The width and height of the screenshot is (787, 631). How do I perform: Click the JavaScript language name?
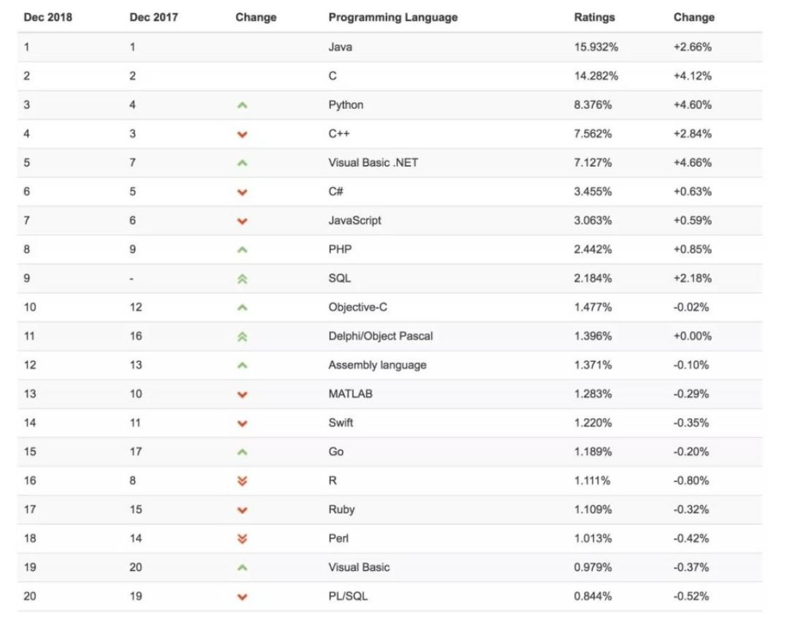354,220
